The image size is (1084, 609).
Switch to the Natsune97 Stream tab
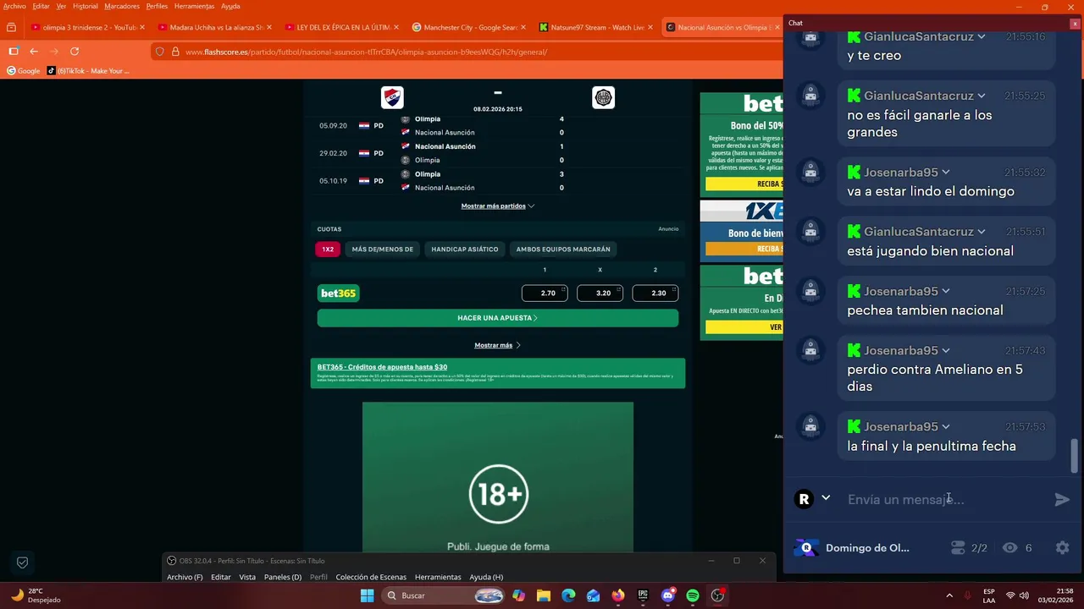[x=595, y=27]
